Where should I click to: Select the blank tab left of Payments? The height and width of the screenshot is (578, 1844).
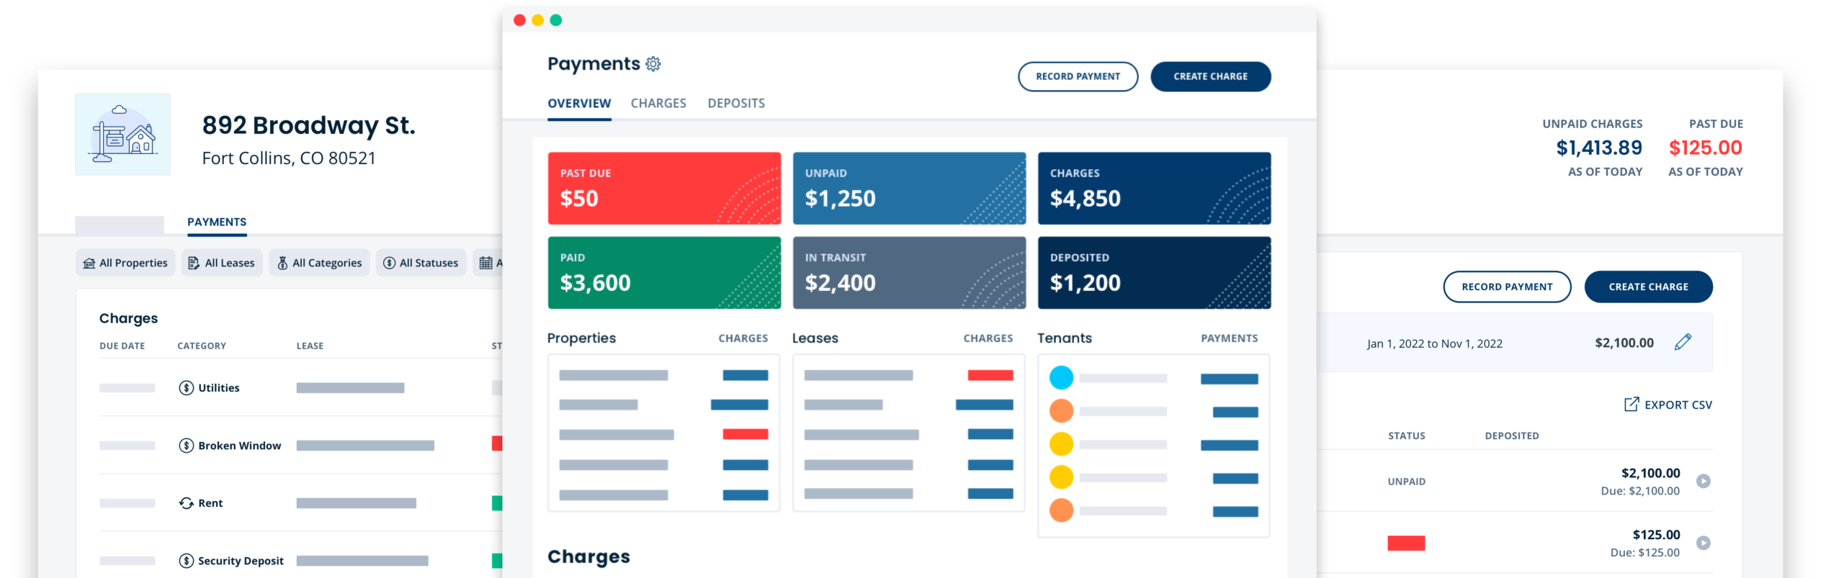pos(120,224)
